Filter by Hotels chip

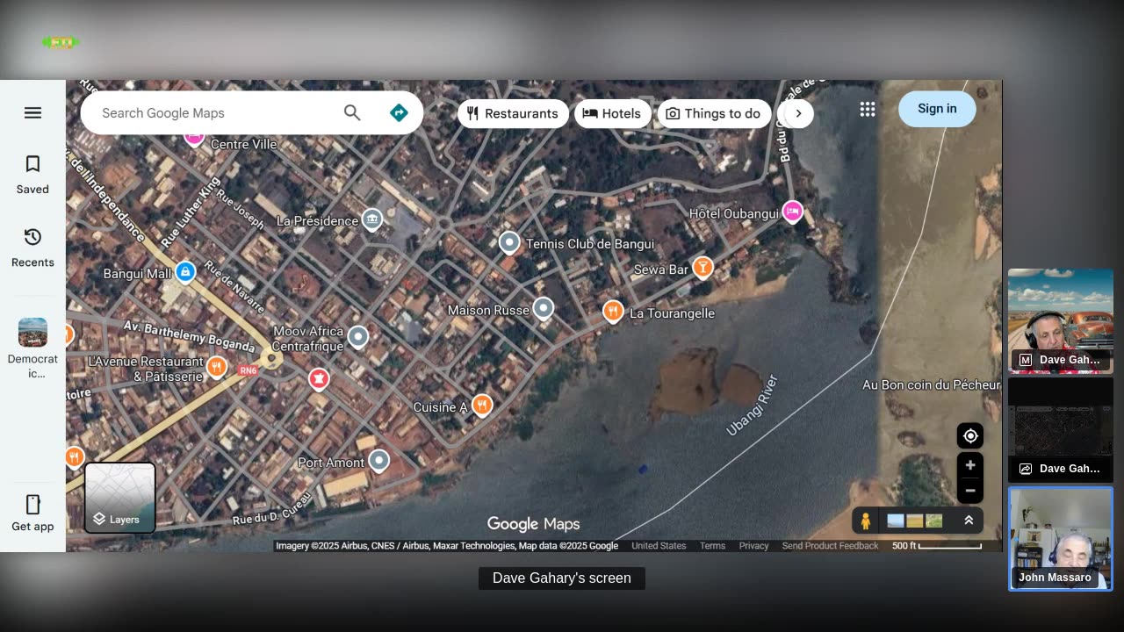click(613, 113)
